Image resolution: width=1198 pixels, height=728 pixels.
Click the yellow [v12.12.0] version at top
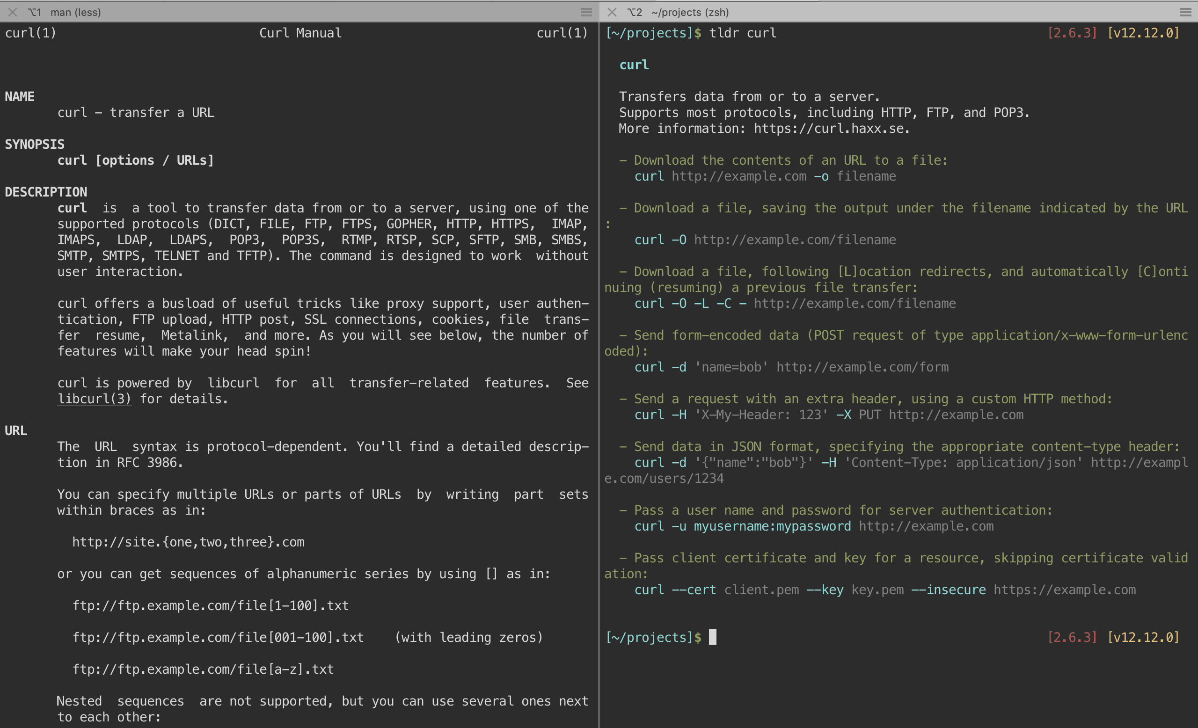point(1143,33)
